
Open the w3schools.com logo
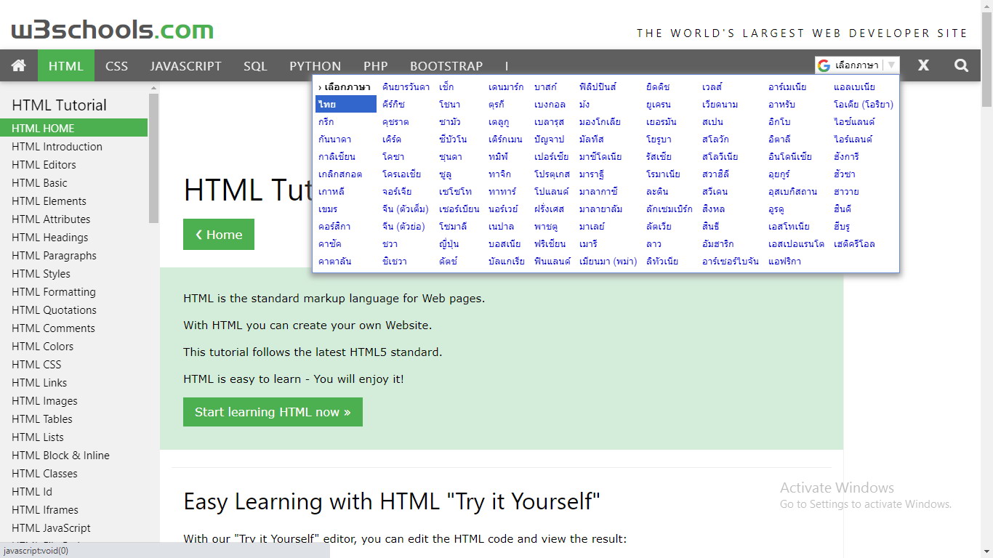pyautogui.click(x=113, y=30)
